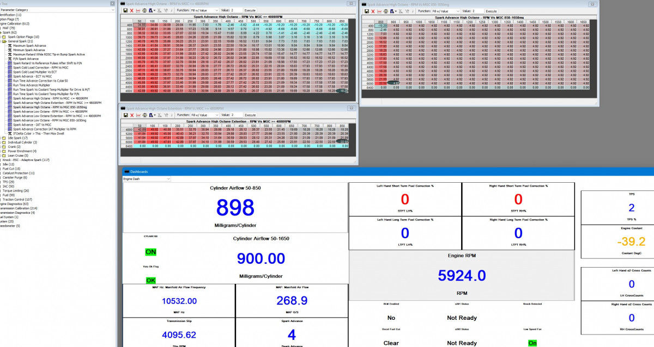The width and height of the screenshot is (654, 347).
Task: Click the X-axis icon in the 850-1650mg table toolbar
Action: coord(401,10)
